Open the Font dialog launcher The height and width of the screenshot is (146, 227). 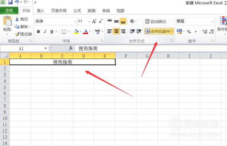pos(102,41)
